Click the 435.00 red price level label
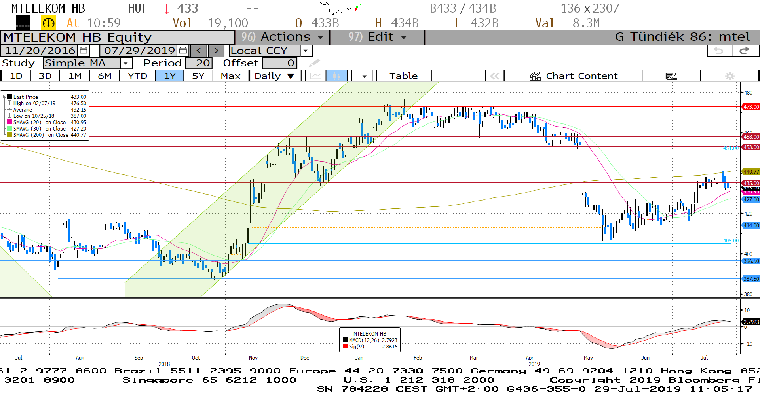 (x=750, y=183)
